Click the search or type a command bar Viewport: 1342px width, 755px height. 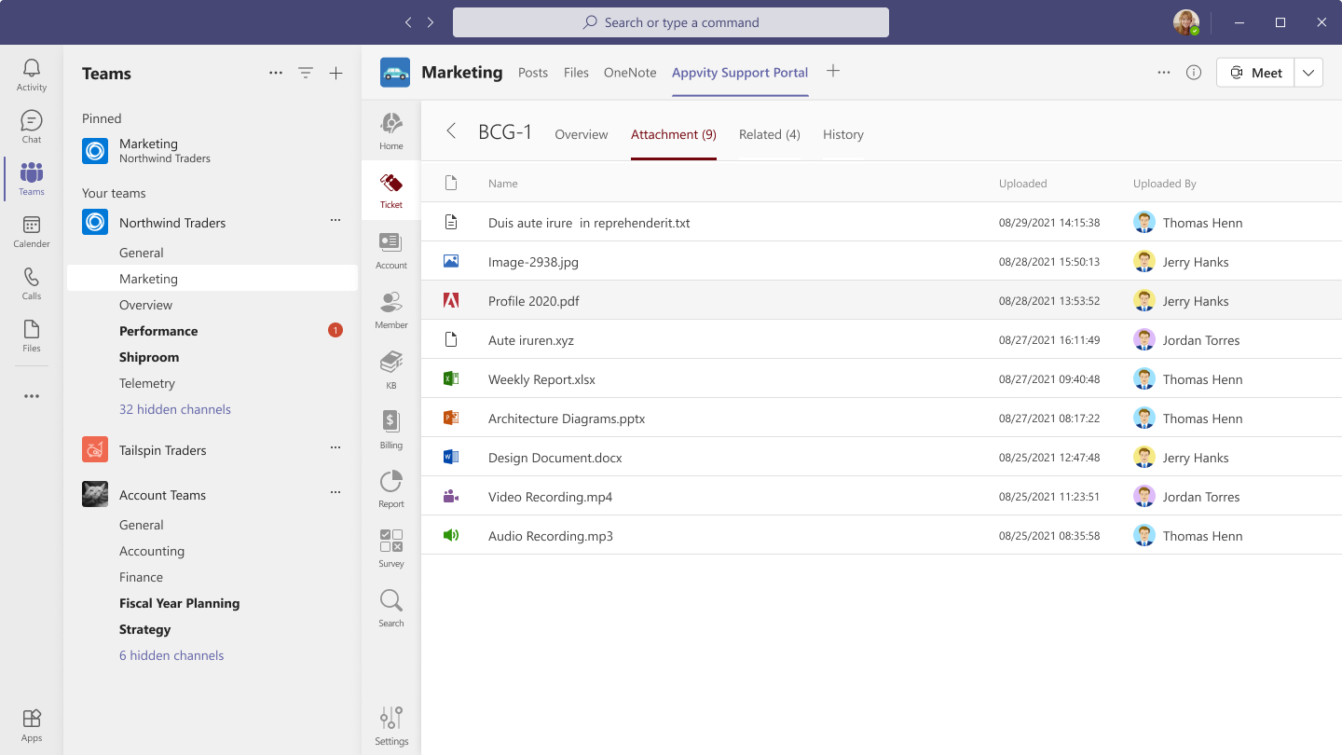tap(670, 21)
